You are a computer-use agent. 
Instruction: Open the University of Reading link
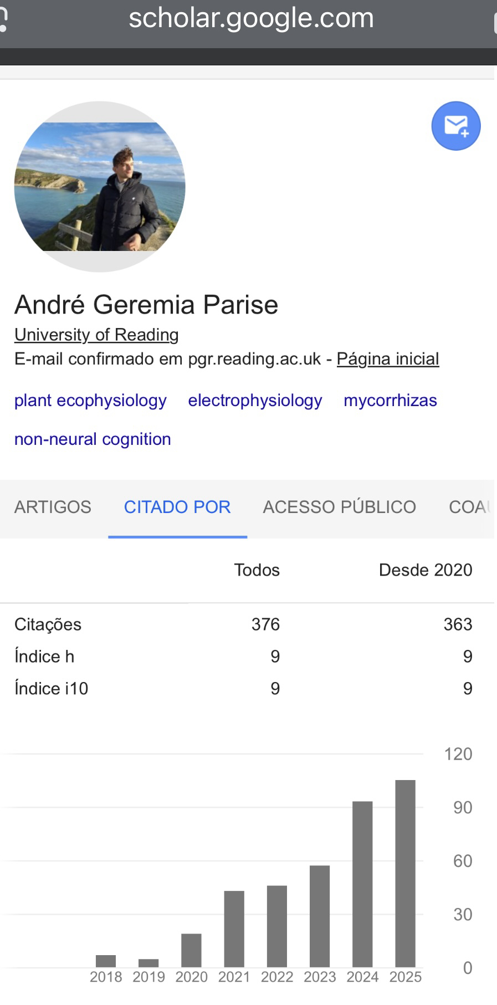96,335
